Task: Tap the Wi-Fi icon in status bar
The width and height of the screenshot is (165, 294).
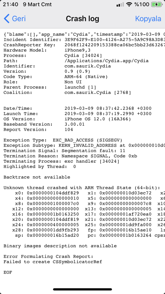Action: point(129,5)
